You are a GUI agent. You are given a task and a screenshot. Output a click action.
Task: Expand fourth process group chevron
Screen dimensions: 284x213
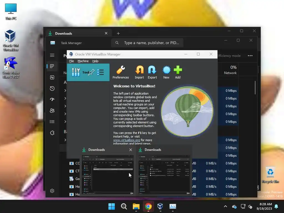65,114
